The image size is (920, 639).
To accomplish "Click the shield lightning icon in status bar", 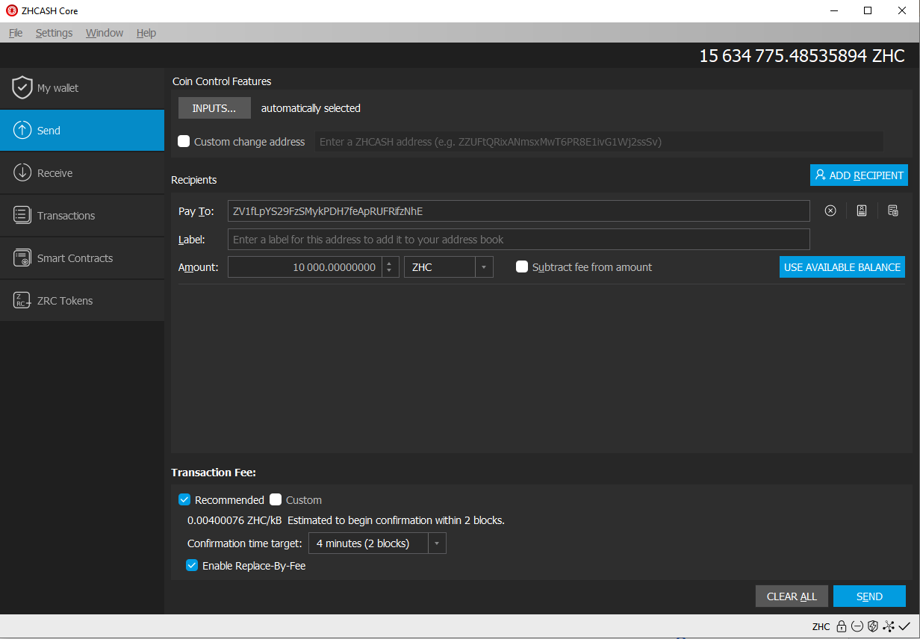I will pos(872,626).
